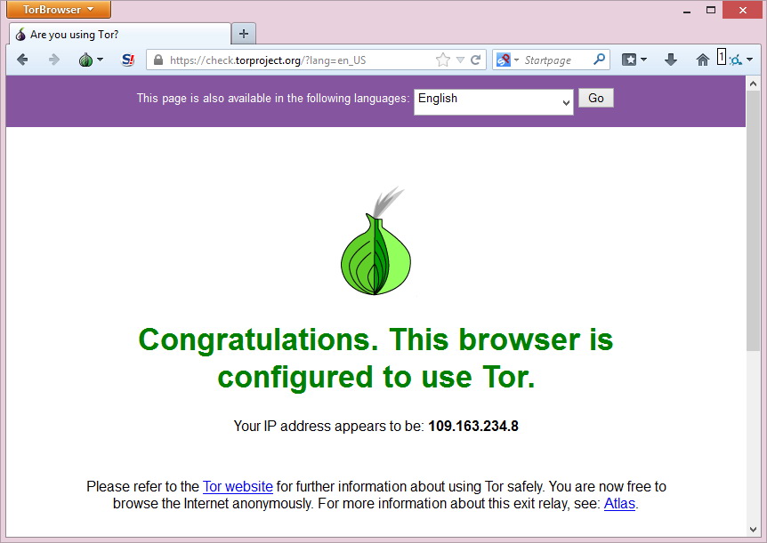Reload the current page
The image size is (767, 543).
[x=475, y=60]
